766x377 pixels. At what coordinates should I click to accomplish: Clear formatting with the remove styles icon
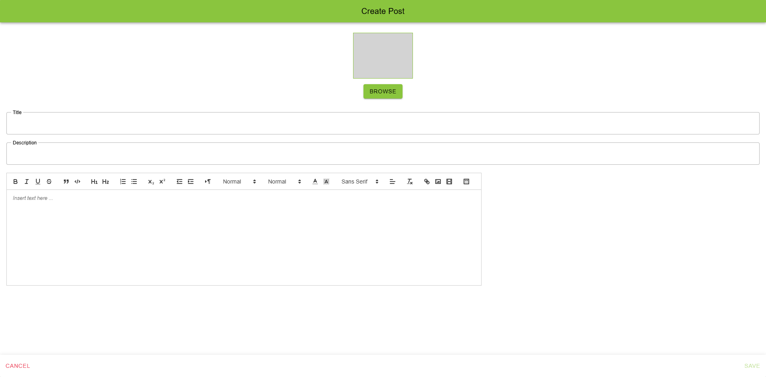pyautogui.click(x=410, y=182)
